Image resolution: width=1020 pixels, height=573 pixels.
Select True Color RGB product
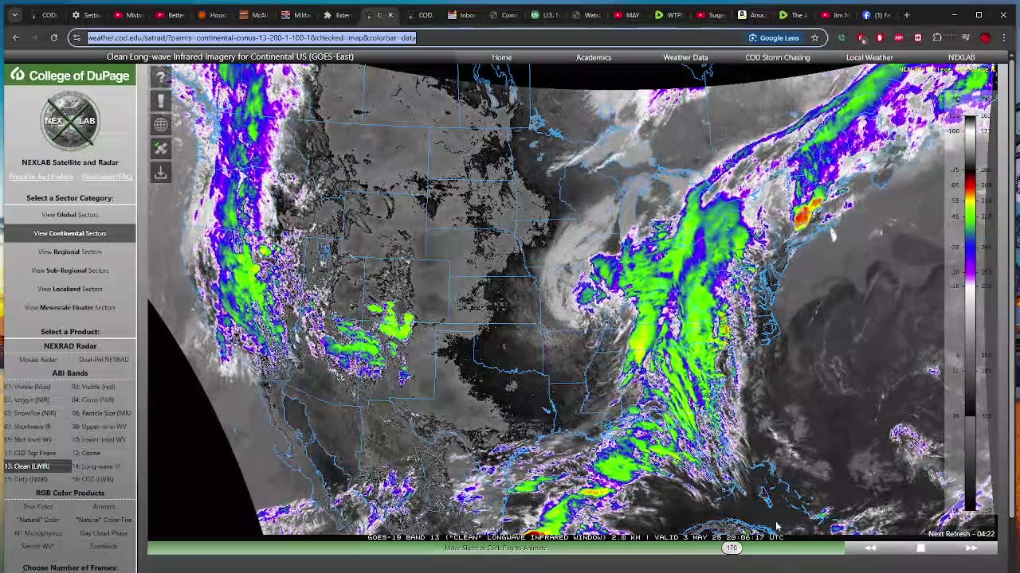37,507
